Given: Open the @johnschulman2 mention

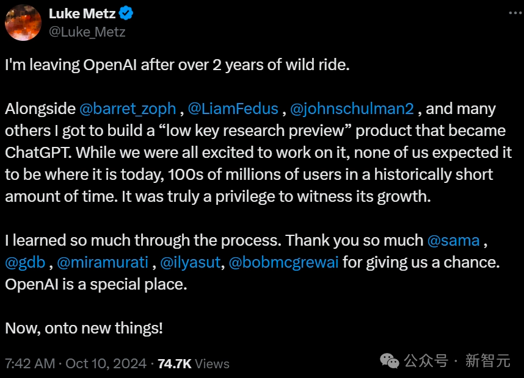Looking at the screenshot, I should point(352,109).
